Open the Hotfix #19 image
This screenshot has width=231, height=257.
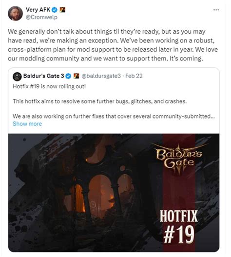click(114, 193)
